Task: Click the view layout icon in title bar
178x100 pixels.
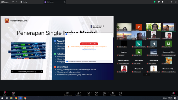Action: [x=162, y=2]
